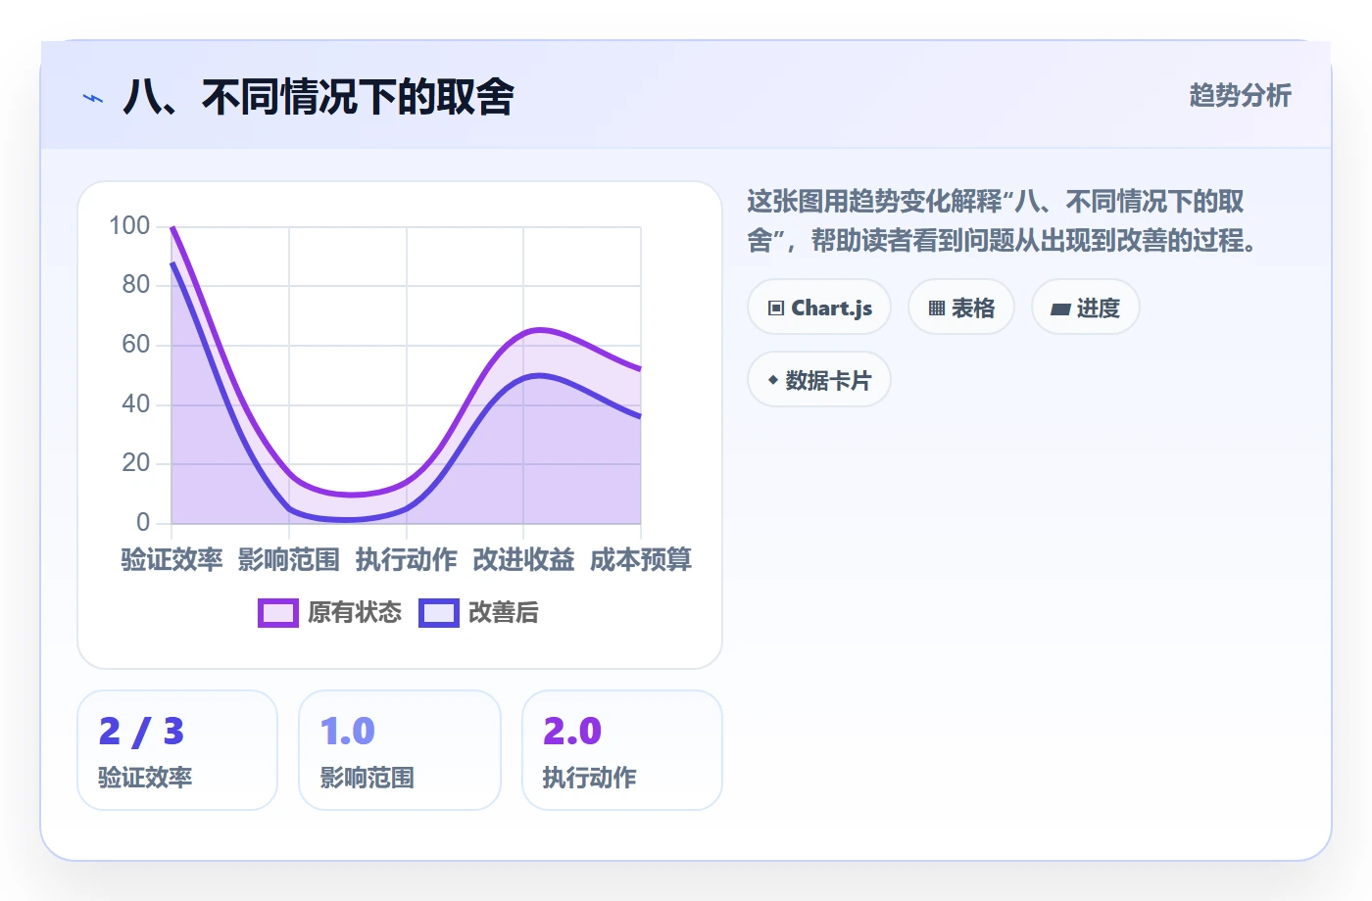Open the 2 / 3 验证效率 stat card

pos(177,750)
